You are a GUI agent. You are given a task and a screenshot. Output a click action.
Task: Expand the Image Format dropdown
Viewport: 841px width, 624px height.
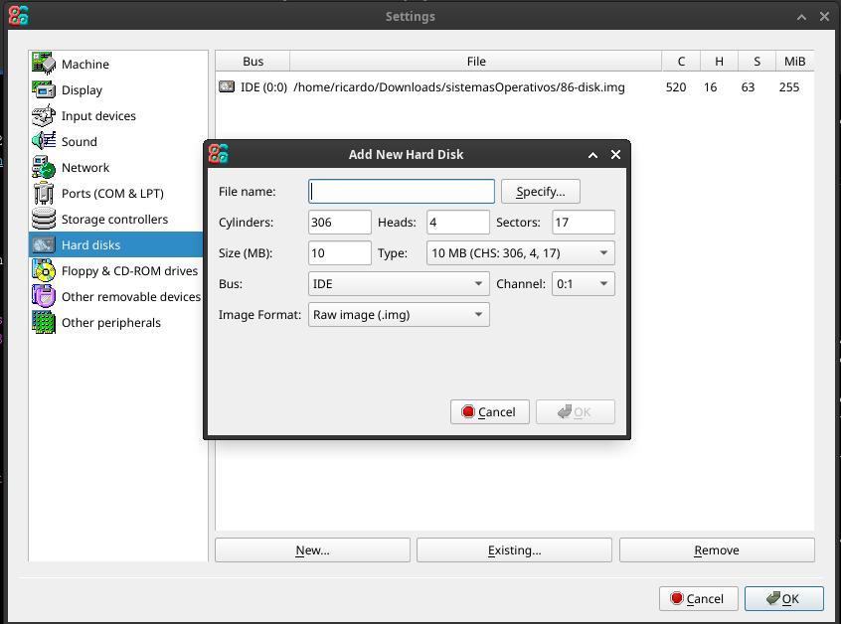coord(399,315)
